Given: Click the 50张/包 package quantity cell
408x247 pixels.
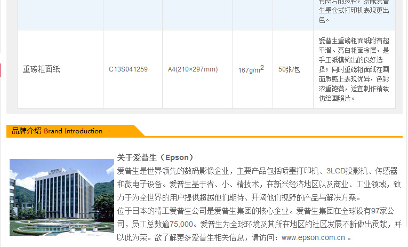Looking at the screenshot, I should coord(289,69).
